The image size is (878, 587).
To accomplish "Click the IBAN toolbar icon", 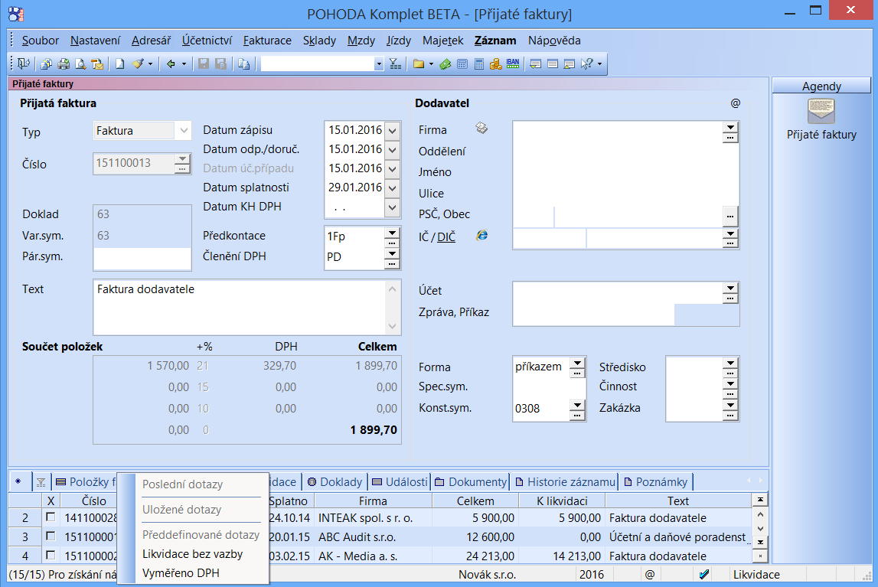I will click(x=514, y=64).
